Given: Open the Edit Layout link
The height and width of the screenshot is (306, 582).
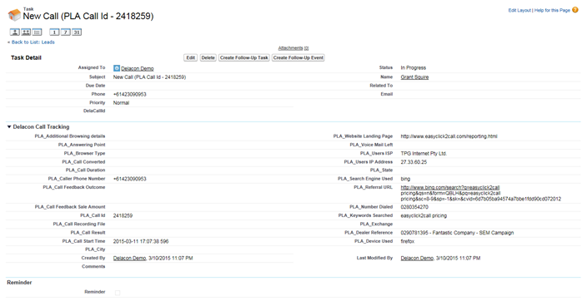Looking at the screenshot, I should pos(519,10).
